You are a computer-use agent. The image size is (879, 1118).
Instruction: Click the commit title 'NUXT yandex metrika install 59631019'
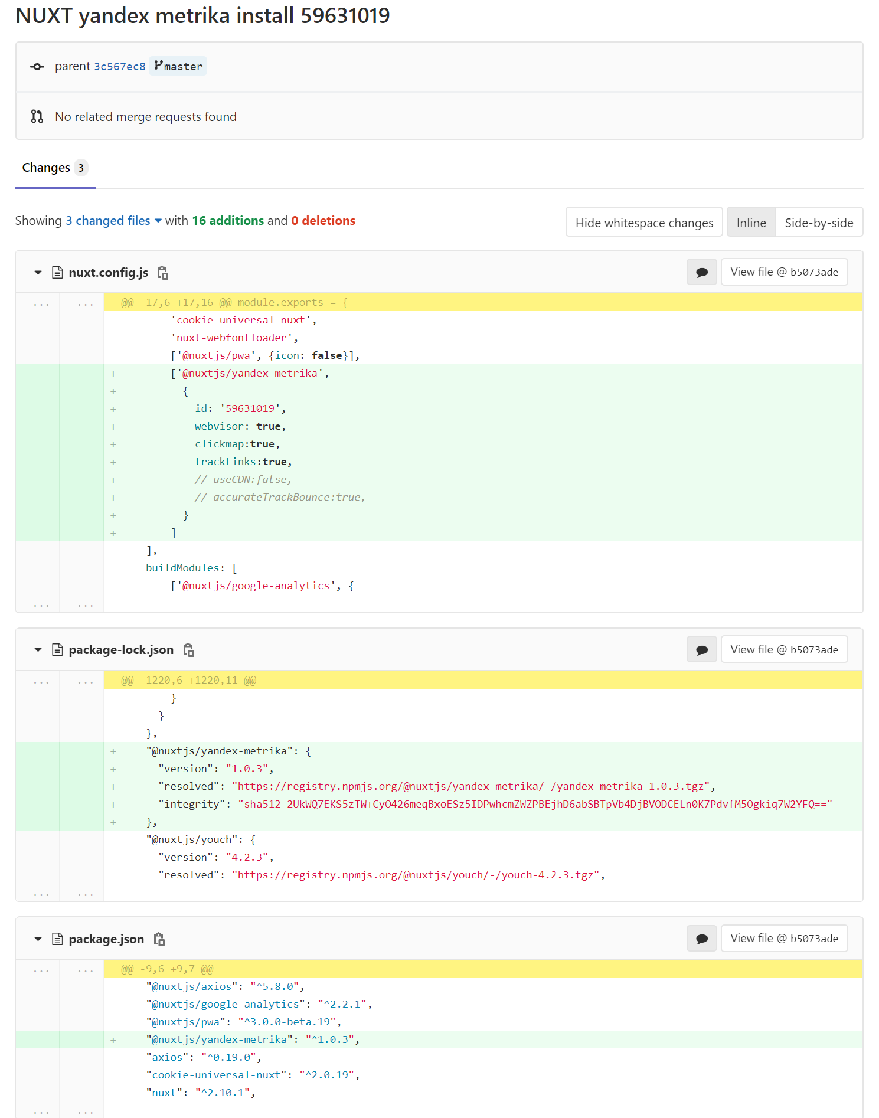click(202, 16)
